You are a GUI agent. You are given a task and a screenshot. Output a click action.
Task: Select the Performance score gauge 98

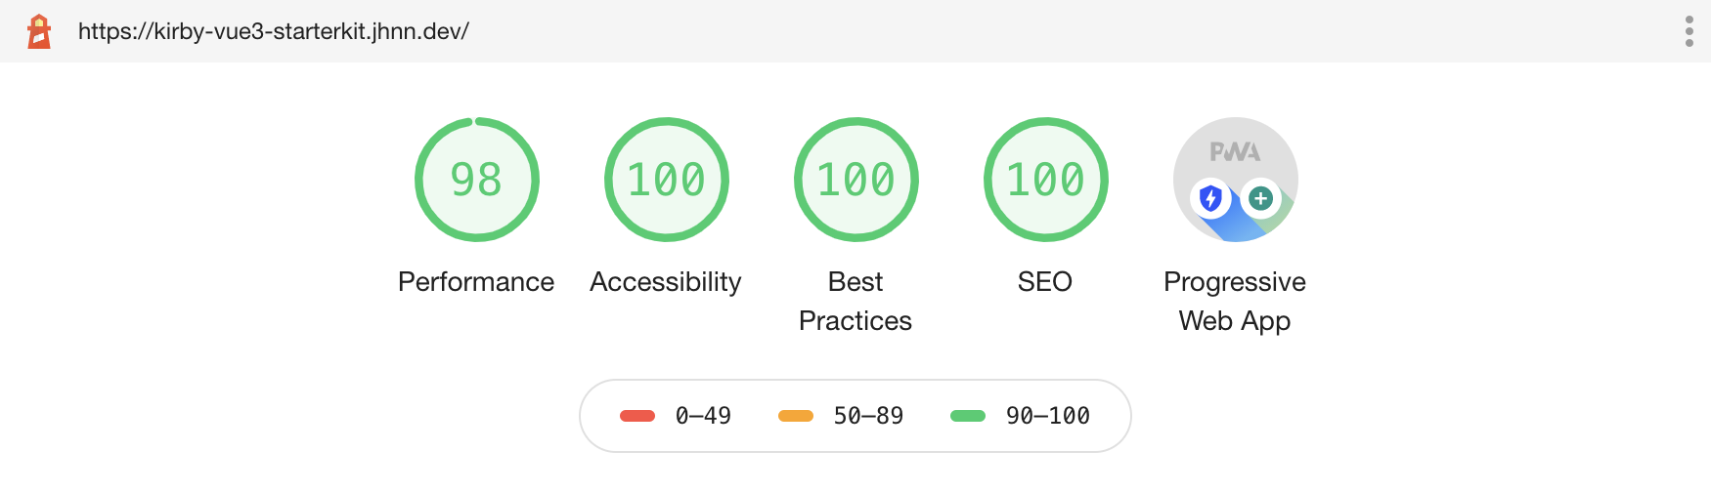(476, 180)
